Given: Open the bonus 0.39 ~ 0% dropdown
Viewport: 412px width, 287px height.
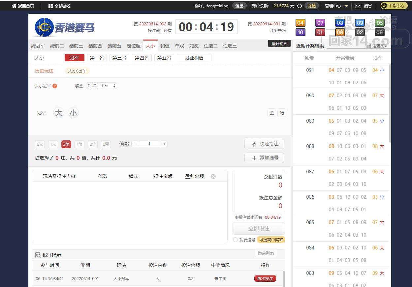Looking at the screenshot, I should tap(102, 86).
